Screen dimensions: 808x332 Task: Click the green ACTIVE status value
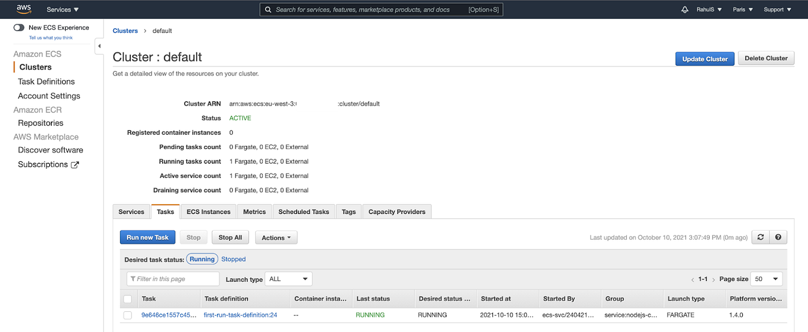240,118
